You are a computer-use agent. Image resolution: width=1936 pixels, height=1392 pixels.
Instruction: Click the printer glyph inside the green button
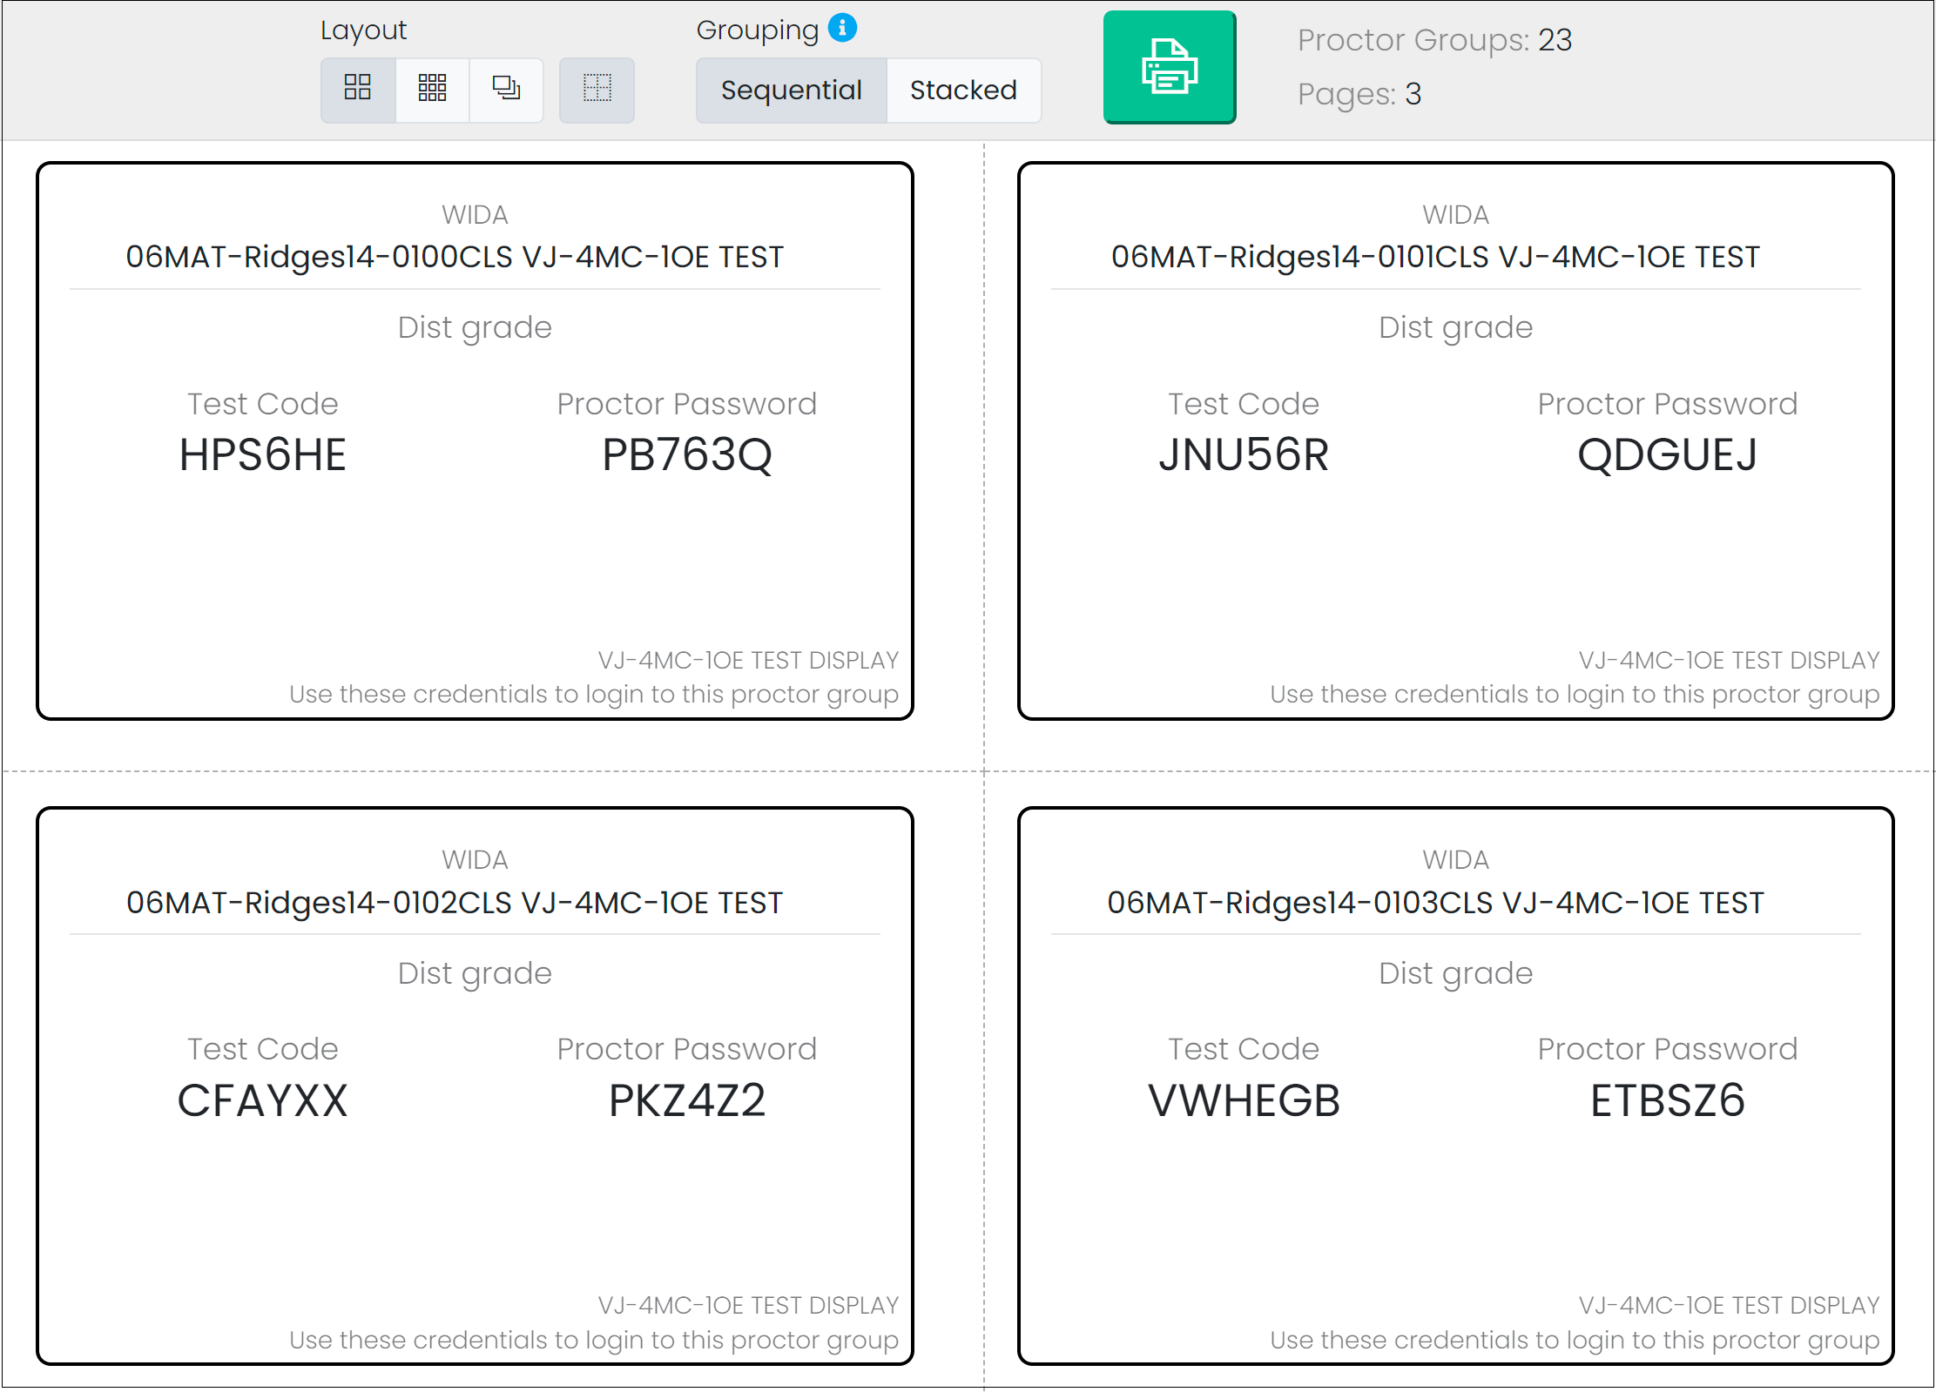point(1169,69)
